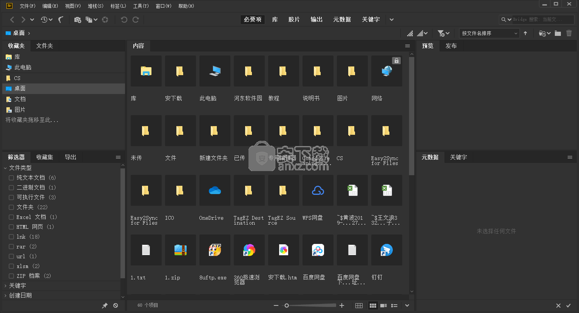Open the 工具(T) menu
579x313 pixels.
[141, 6]
